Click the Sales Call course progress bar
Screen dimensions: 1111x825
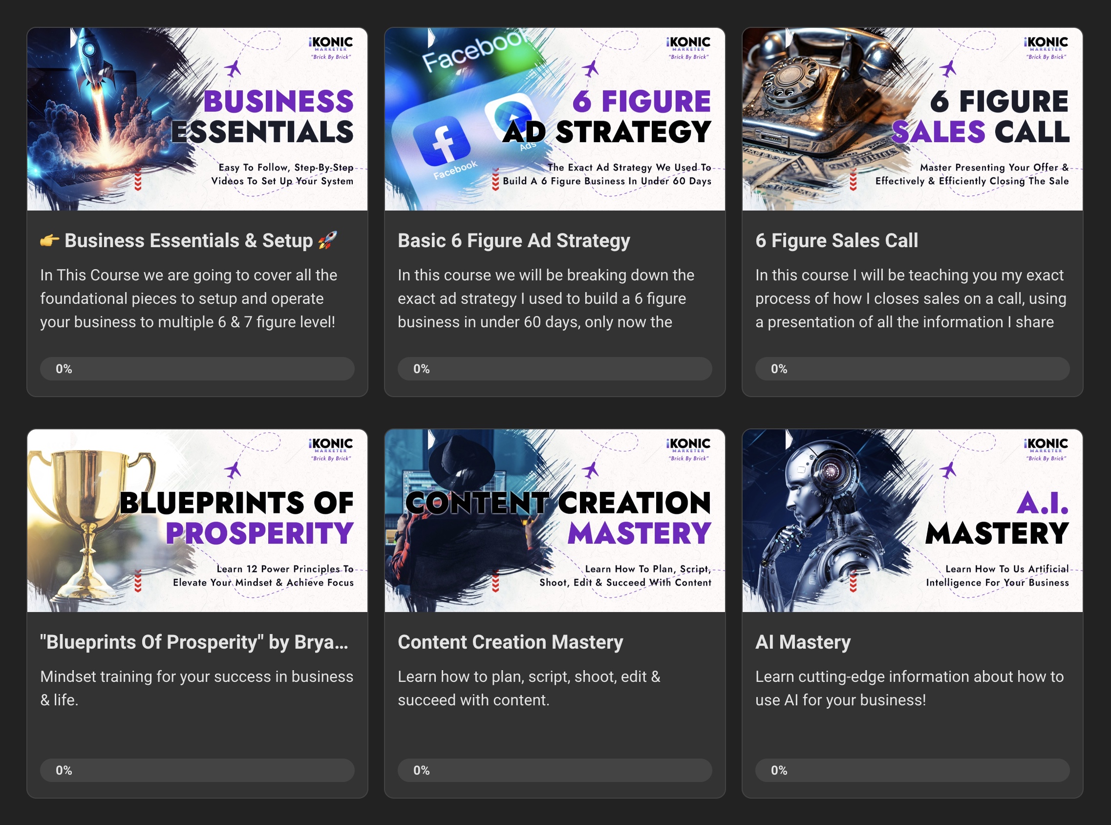pos(913,369)
